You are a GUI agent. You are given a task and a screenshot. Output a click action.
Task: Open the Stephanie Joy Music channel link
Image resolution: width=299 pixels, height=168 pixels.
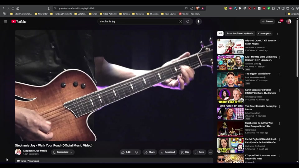pyautogui.click(x=35, y=151)
